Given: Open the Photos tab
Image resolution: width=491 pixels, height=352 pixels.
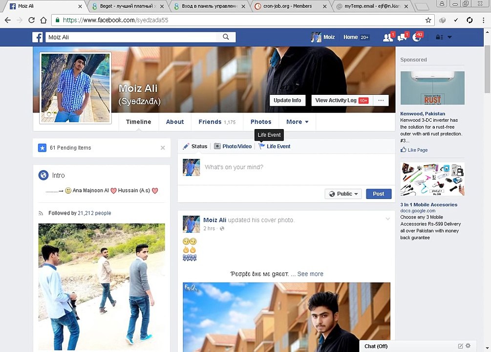Looking at the screenshot, I should [261, 122].
